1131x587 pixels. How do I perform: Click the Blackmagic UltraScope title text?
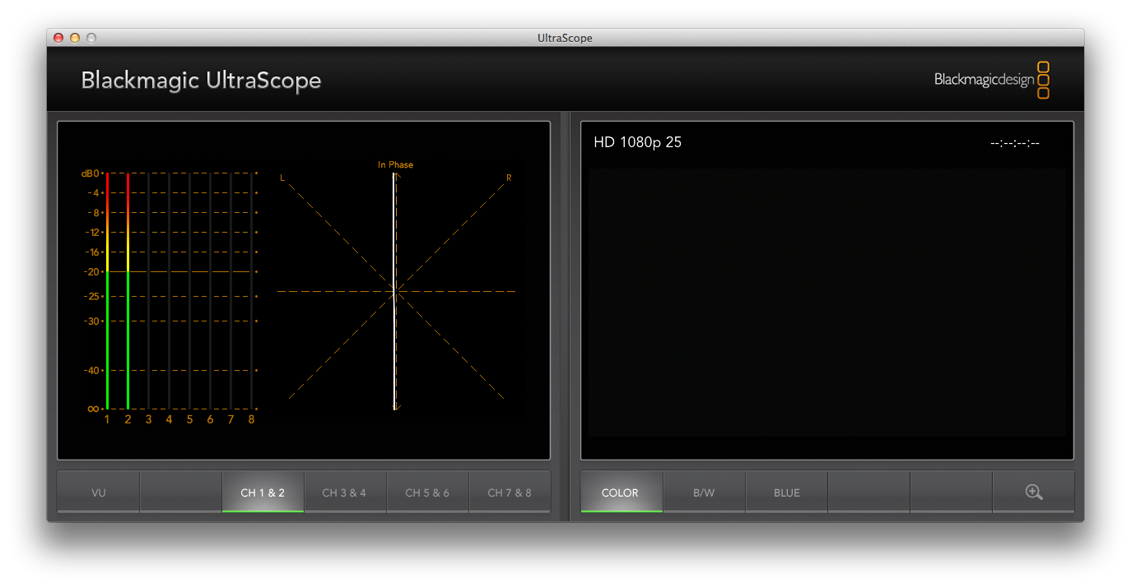201,81
